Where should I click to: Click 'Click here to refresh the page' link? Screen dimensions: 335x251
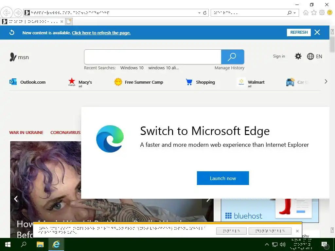[x=101, y=33]
